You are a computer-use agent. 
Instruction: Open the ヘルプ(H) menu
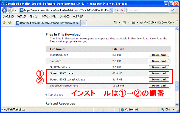(78, 16)
